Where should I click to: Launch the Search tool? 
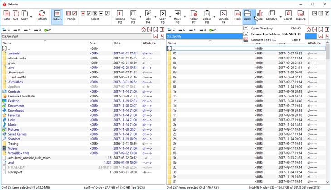coord(288,16)
